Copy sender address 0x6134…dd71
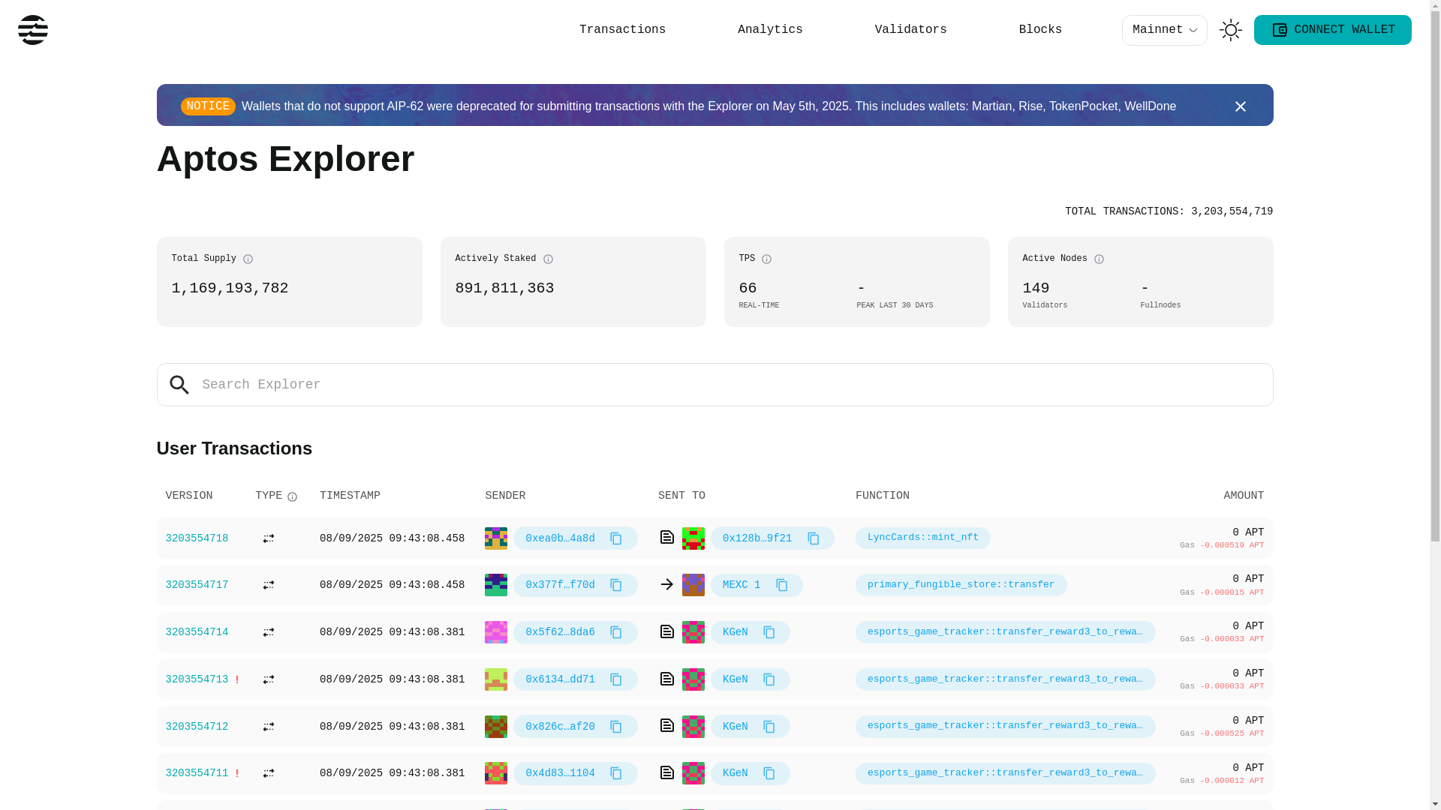This screenshot has height=810, width=1441. click(x=616, y=679)
